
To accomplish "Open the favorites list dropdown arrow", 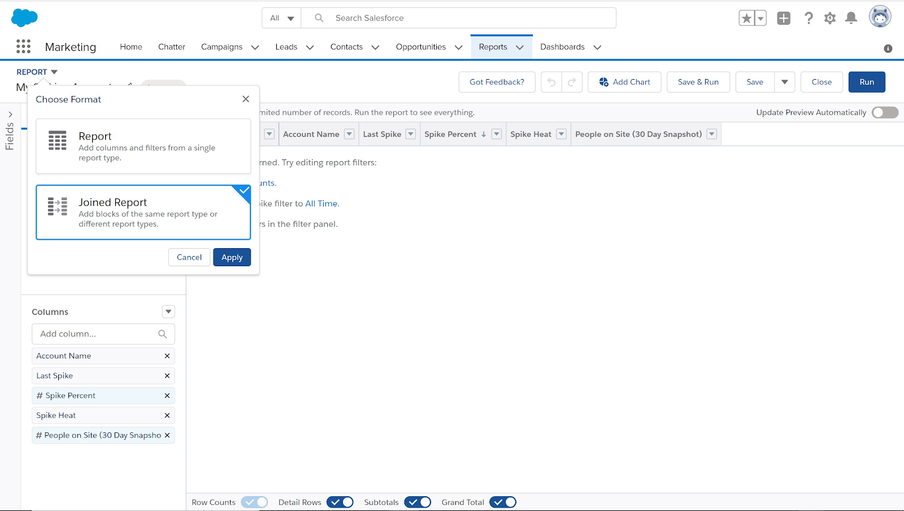I will click(x=760, y=18).
